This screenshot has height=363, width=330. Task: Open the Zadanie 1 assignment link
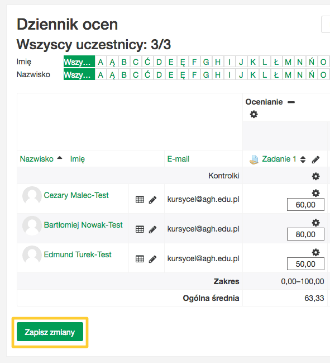coord(279,159)
